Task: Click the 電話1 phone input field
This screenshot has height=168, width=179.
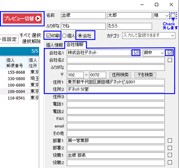Action: pyautogui.click(x=116, y=104)
